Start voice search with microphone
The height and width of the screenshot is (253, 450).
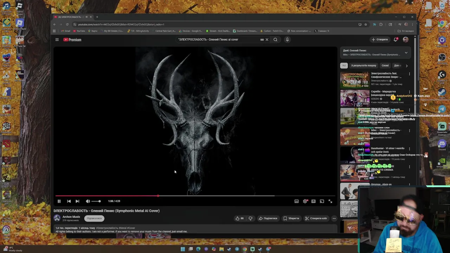pos(287,40)
